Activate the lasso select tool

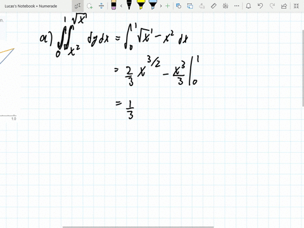(x=90, y=6)
